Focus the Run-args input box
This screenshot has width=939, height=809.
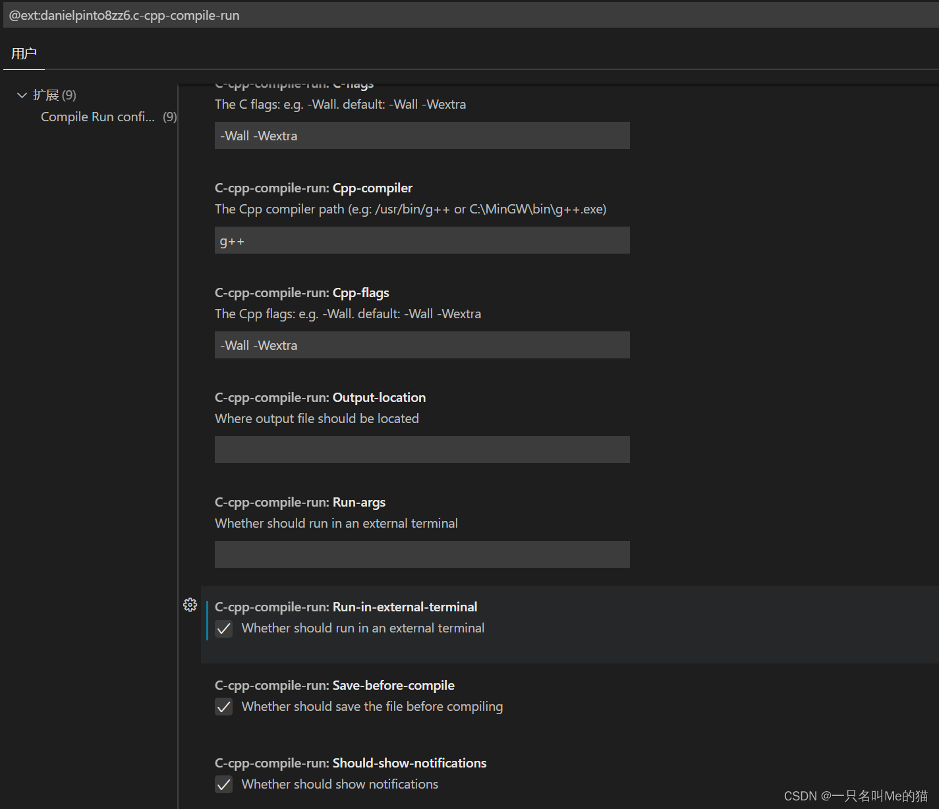pyautogui.click(x=422, y=554)
